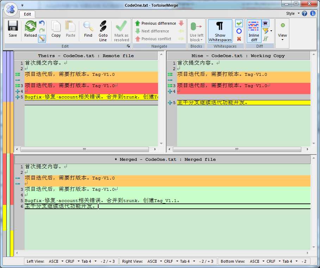Click the green double-slash icon in Diff group
Image resolution: width=320 pixels, height=268 pixels.
click(x=265, y=39)
